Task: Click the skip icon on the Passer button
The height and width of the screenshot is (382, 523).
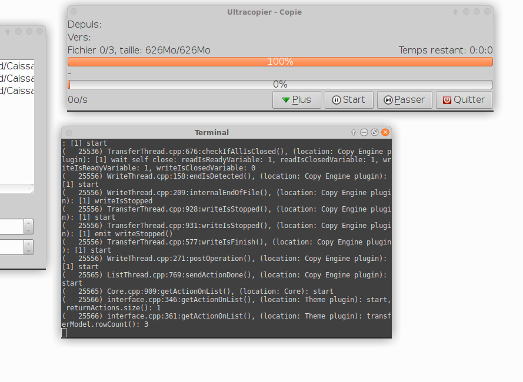Action: pos(388,100)
